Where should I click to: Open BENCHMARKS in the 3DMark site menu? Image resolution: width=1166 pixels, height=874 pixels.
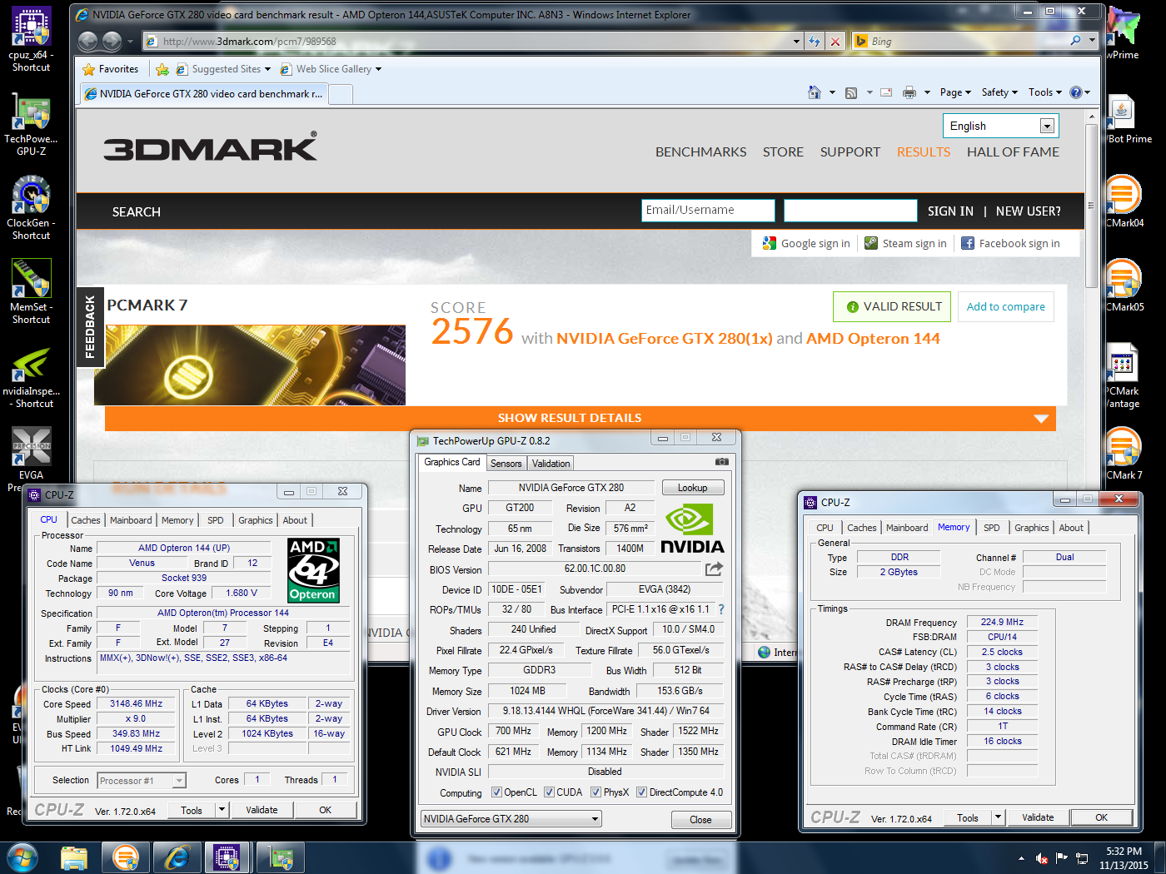[701, 151]
